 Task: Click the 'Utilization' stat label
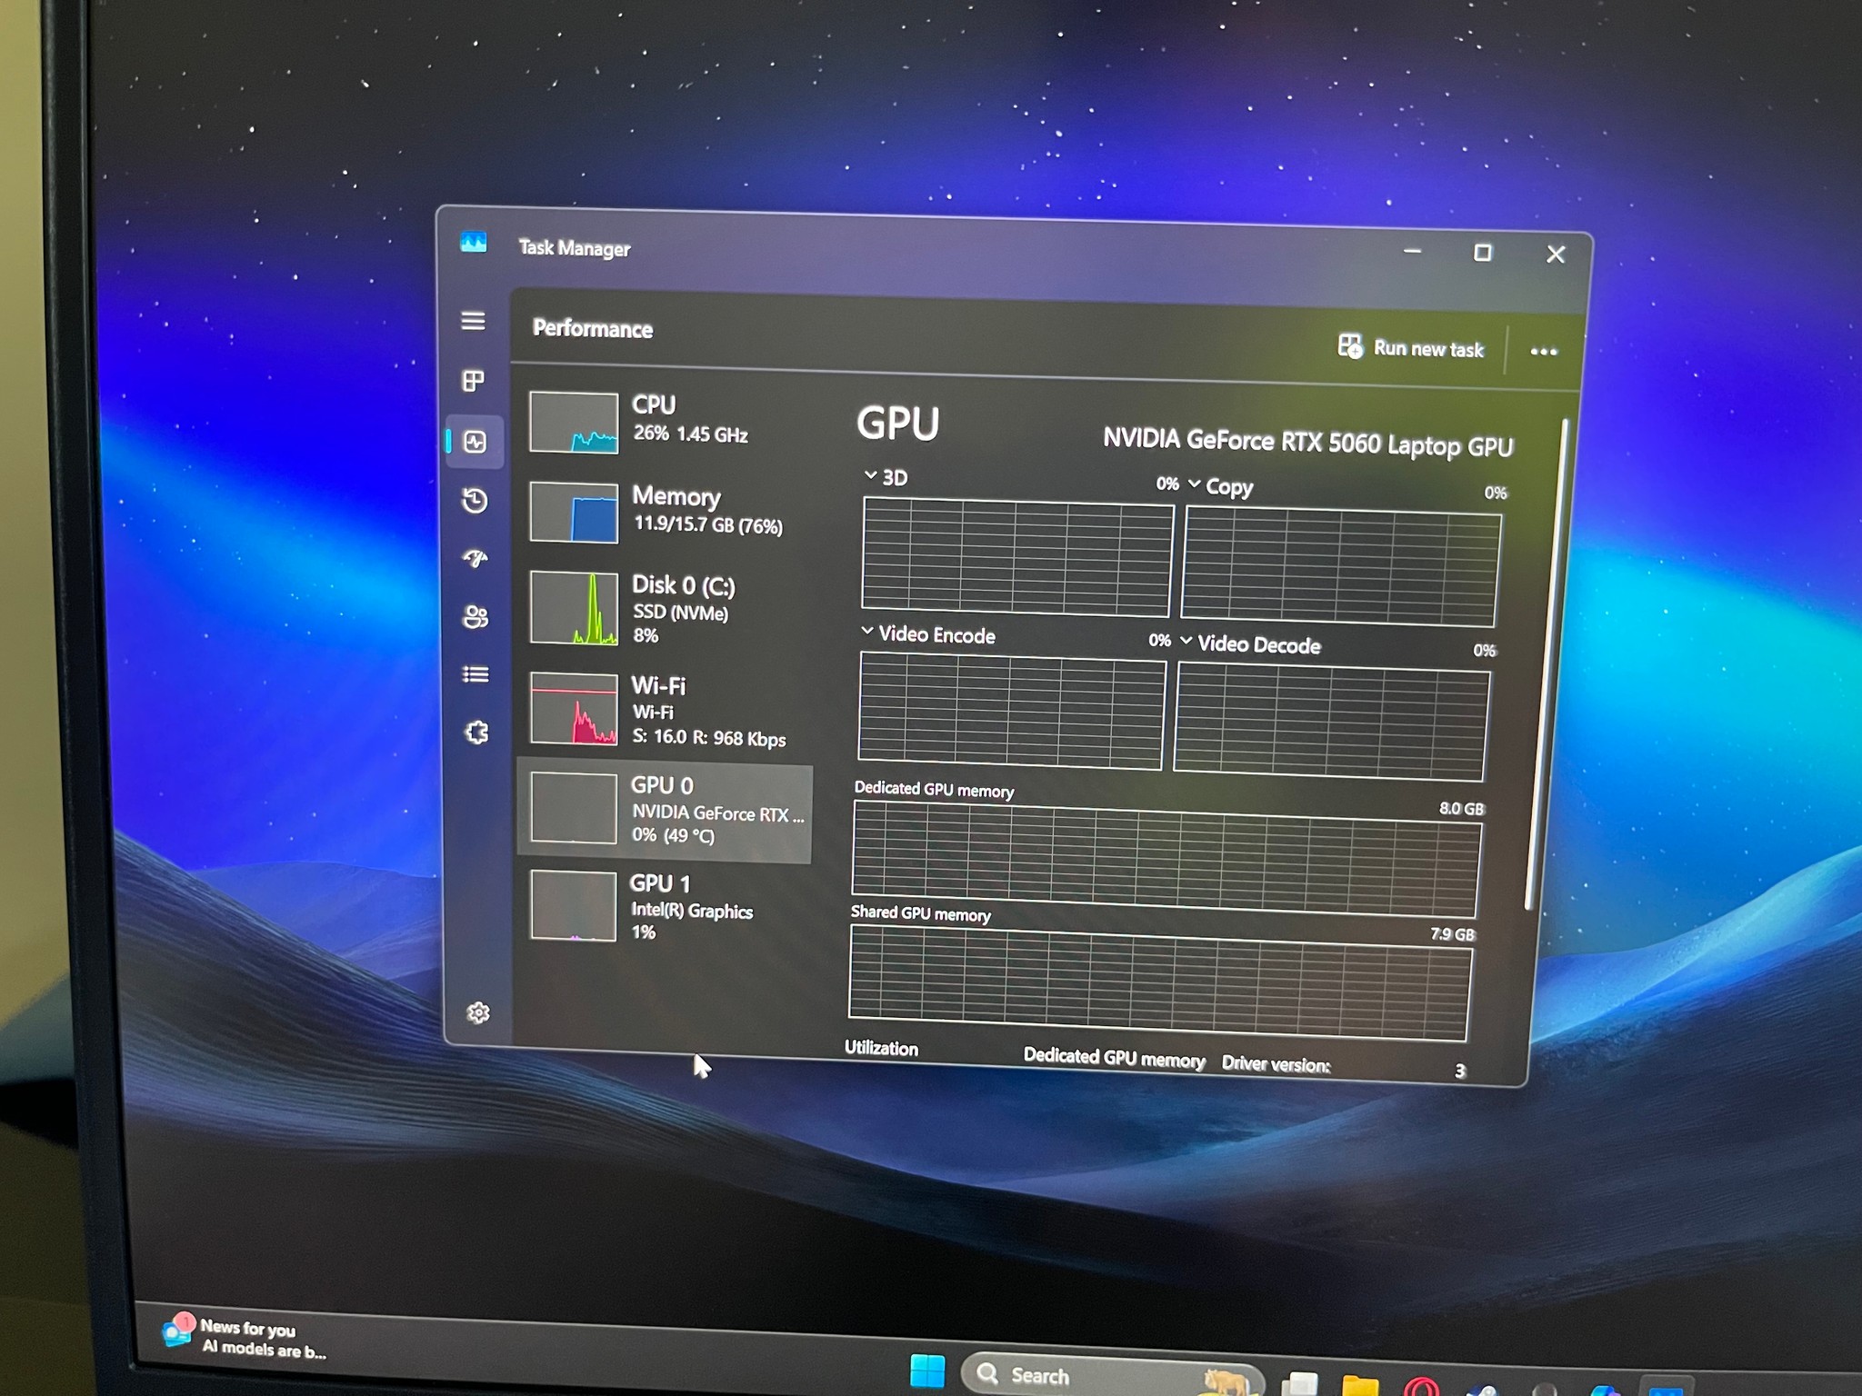pyautogui.click(x=881, y=1048)
